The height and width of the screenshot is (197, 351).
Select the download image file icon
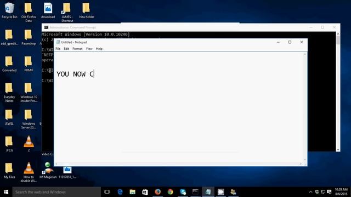click(x=48, y=10)
